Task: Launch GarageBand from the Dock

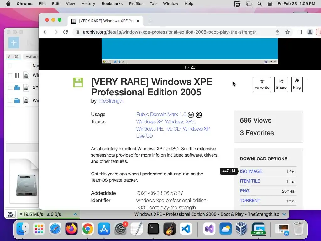Action: (170, 229)
